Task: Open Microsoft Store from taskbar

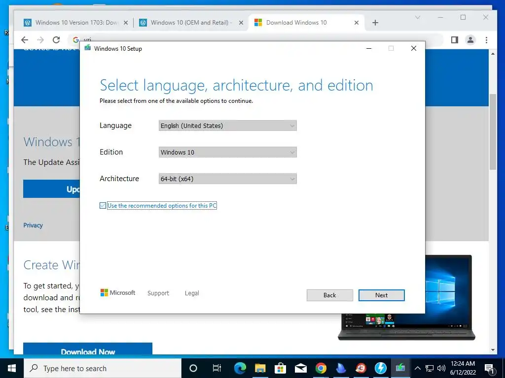Action: [281, 368]
